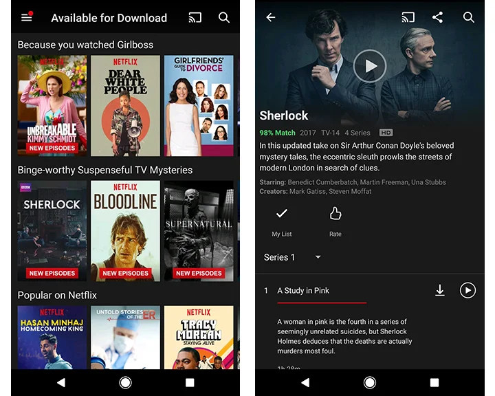Open search on the Sherlock page
This screenshot has height=396, width=495.
pos(468,17)
